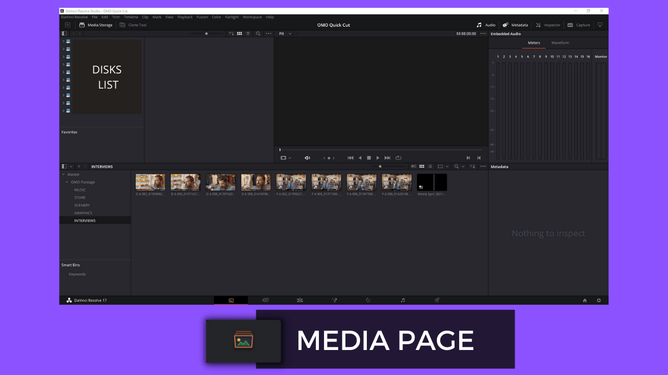Screen dimensions: 668x375
Task: Click the Stop button in viewer
Action: pos(369,158)
